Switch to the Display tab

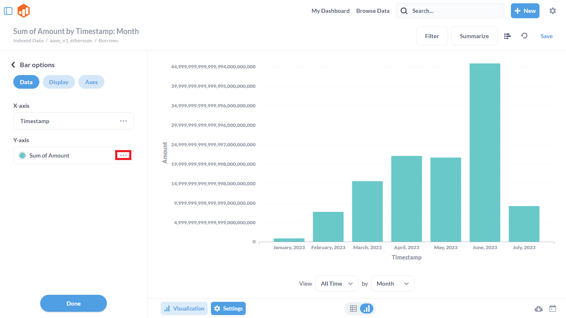click(x=58, y=82)
